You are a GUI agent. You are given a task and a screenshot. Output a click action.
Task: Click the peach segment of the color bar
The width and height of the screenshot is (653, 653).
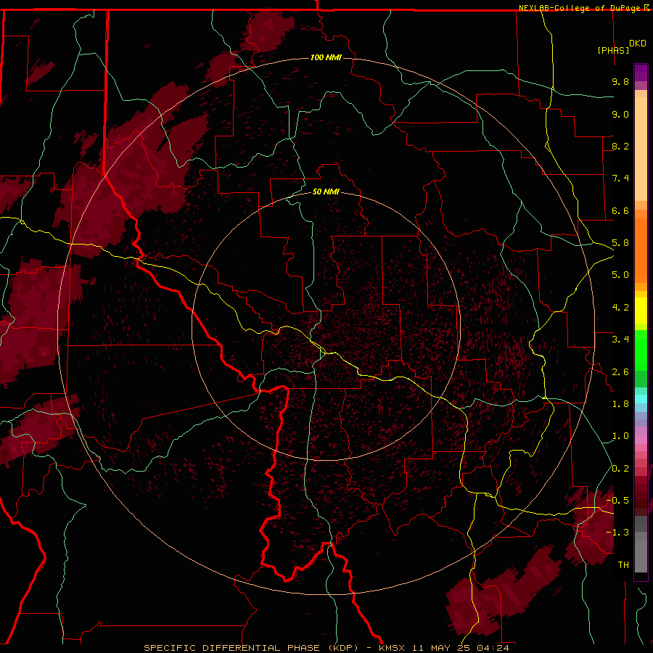[x=641, y=149]
